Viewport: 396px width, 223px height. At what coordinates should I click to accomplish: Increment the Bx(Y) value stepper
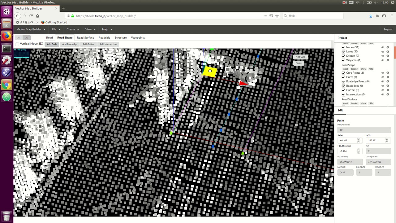click(x=359, y=139)
